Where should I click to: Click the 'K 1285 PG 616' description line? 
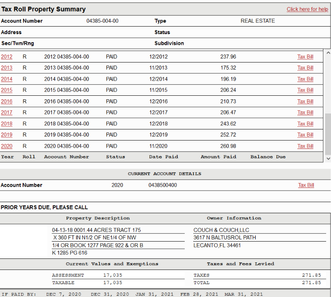(x=70, y=253)
